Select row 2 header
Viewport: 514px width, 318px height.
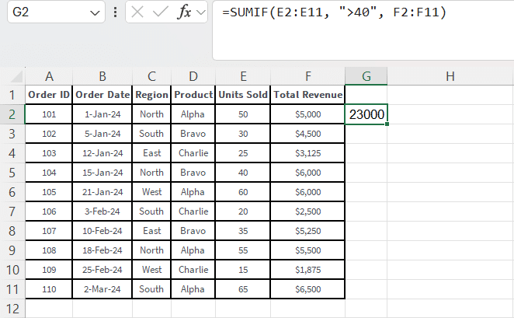(12, 114)
